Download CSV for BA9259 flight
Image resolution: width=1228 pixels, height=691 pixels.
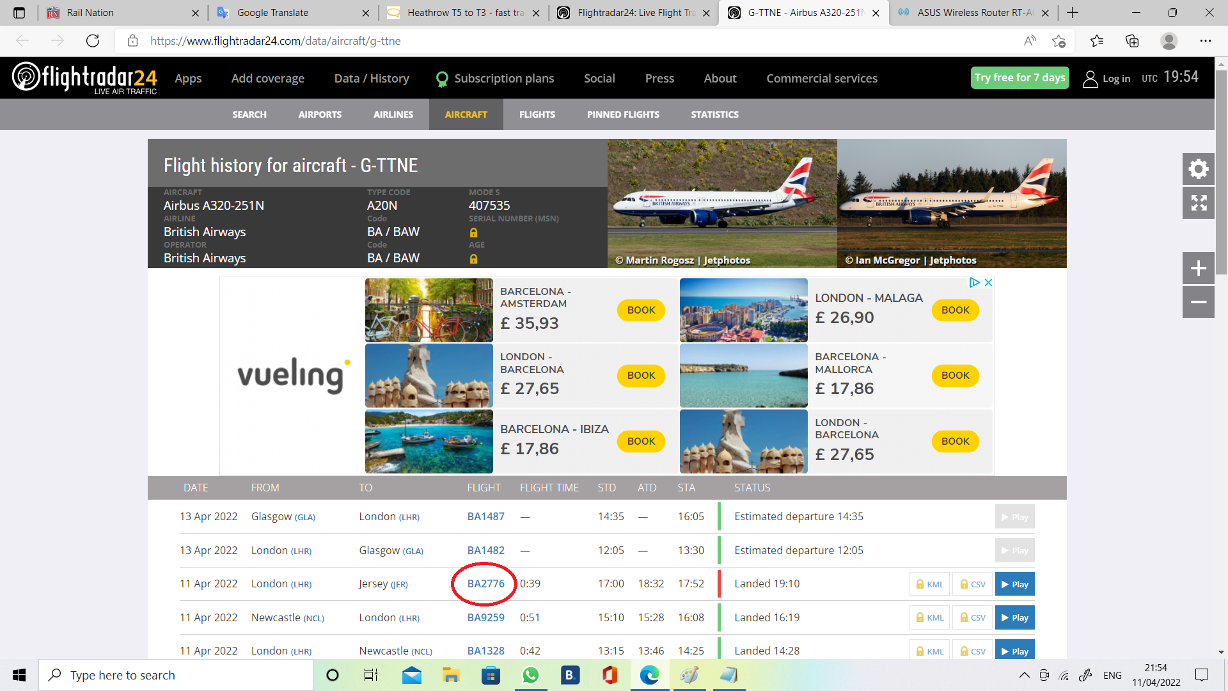tap(972, 617)
